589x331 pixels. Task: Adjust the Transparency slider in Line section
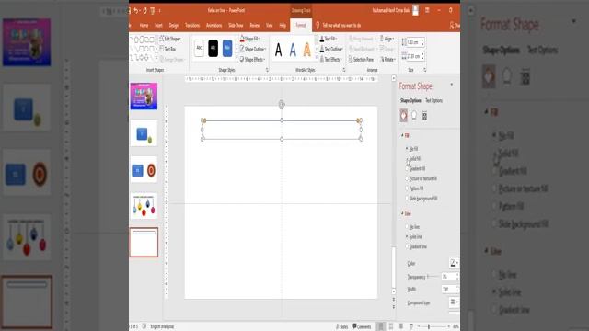tap(433, 277)
